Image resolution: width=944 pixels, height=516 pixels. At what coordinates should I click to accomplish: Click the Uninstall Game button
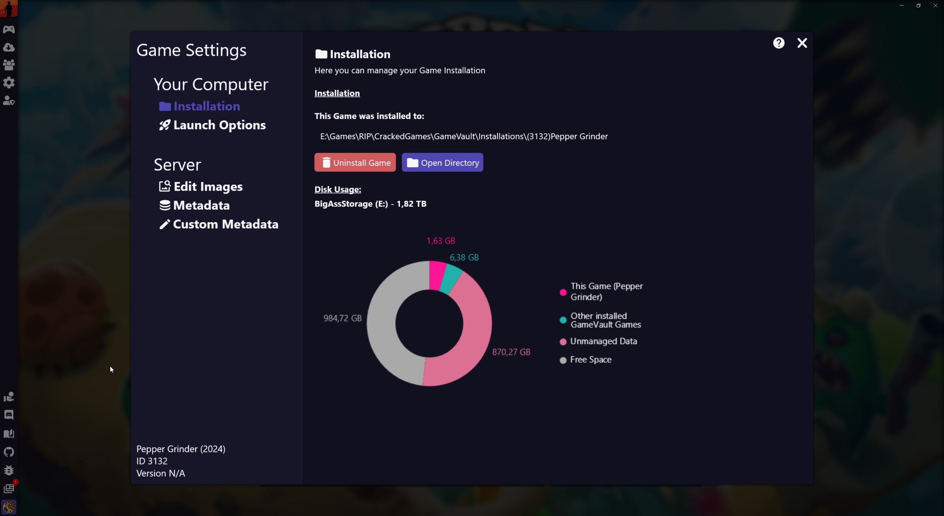(x=355, y=163)
